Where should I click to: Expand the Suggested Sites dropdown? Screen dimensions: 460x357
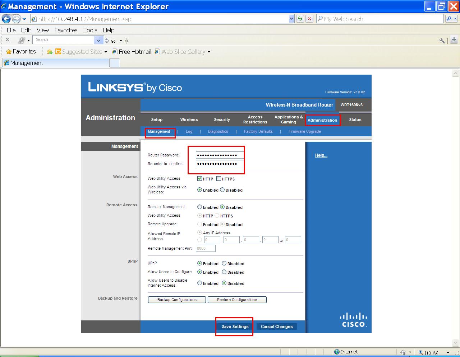point(105,51)
